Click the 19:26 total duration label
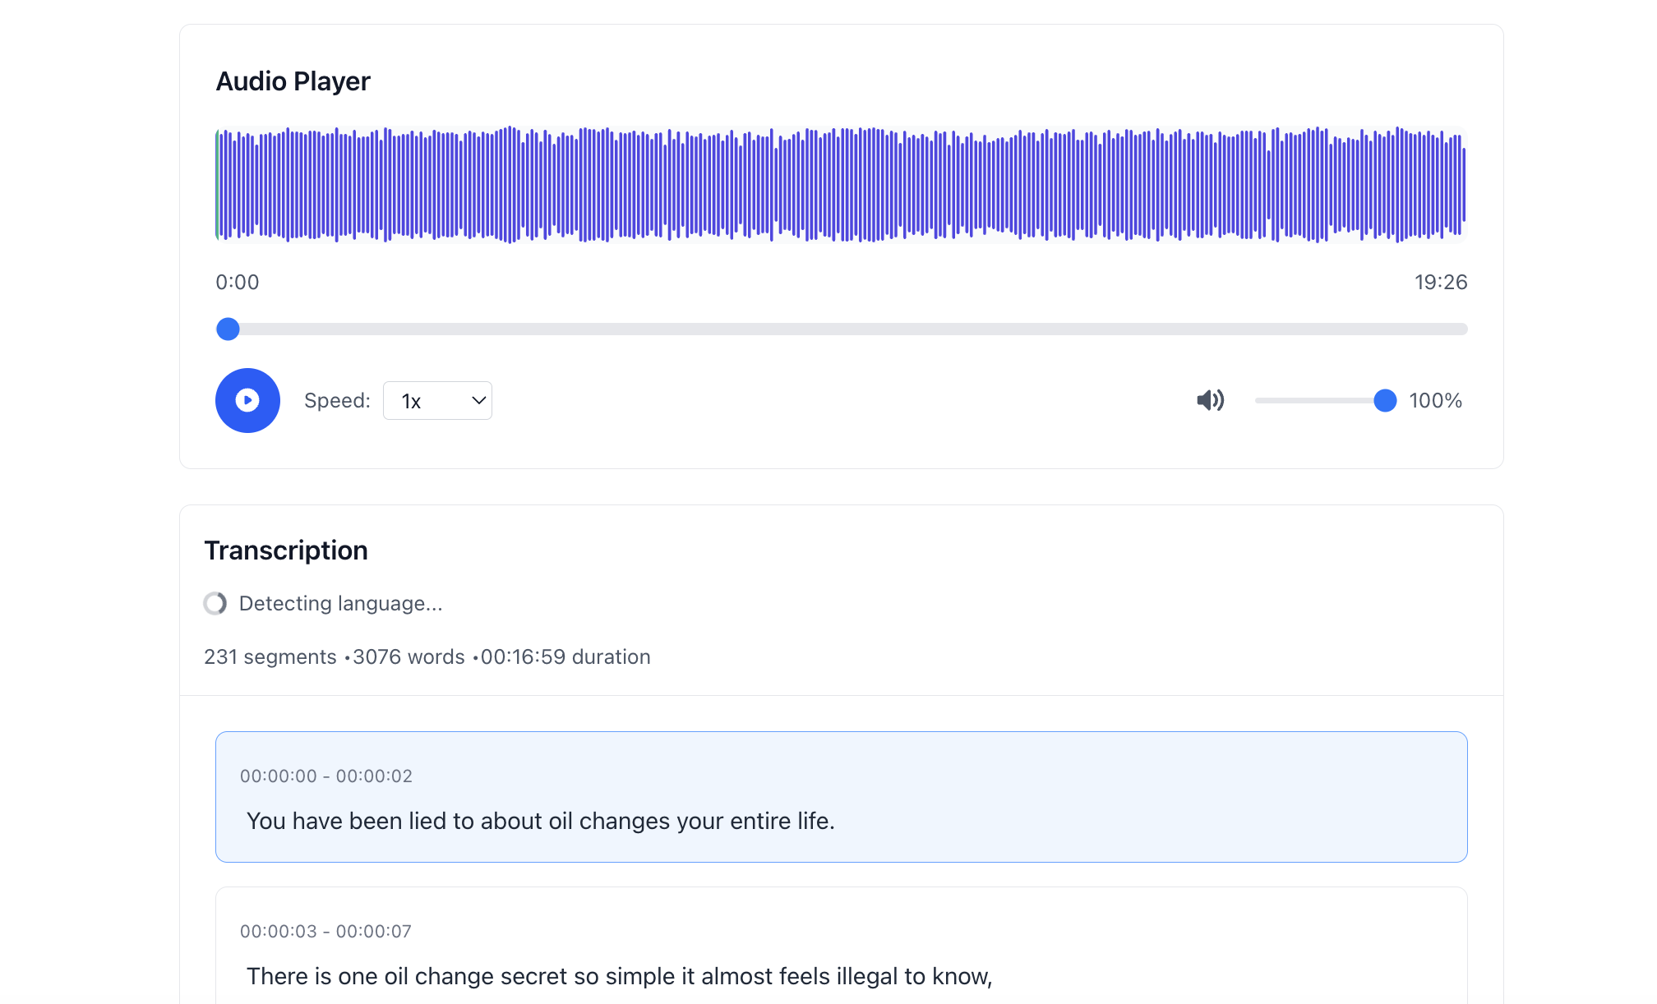Image resolution: width=1657 pixels, height=1004 pixels. 1440,283
